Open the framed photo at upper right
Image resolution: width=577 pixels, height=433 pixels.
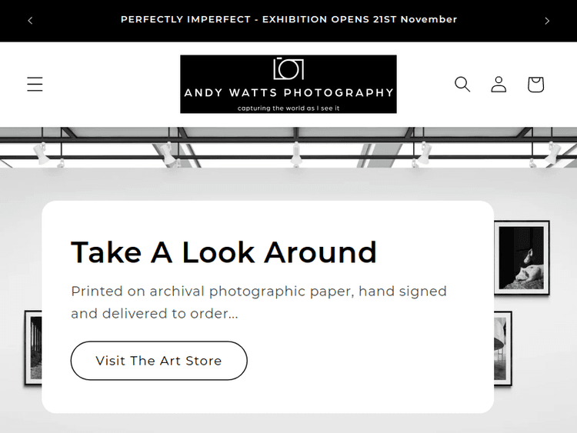click(x=522, y=258)
